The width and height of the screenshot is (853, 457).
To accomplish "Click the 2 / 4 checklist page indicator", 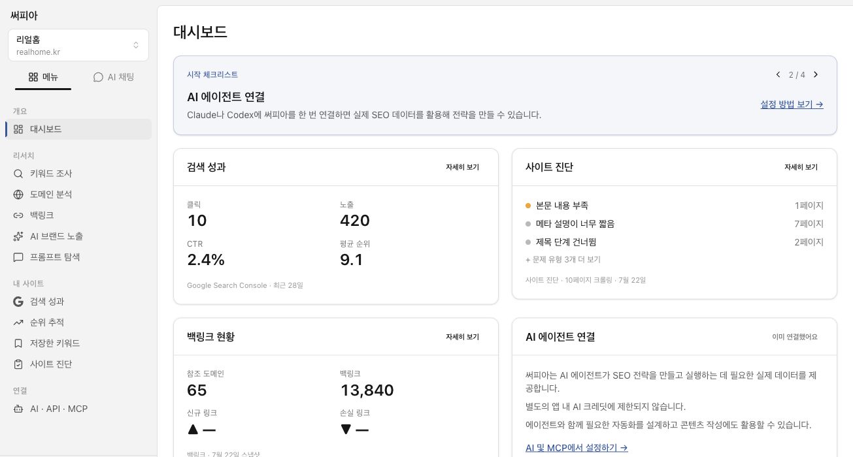I will click(x=797, y=74).
